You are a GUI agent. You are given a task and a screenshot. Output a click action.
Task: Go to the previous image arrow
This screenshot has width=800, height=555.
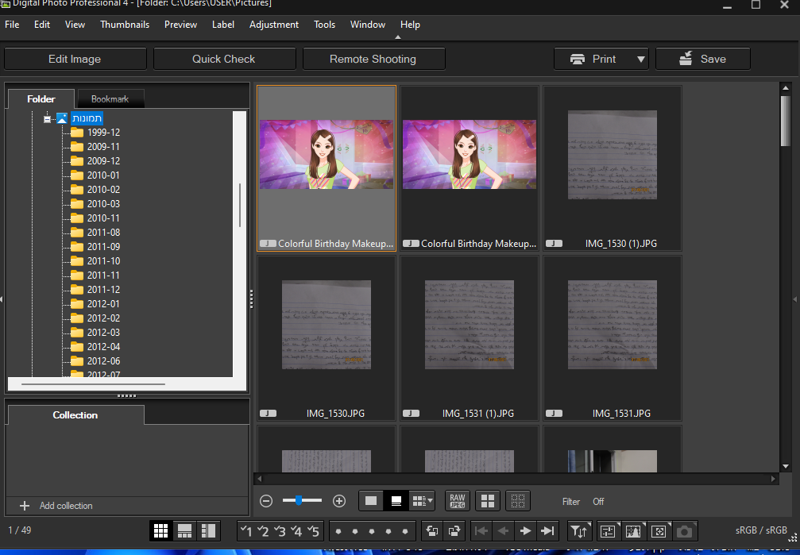point(503,531)
